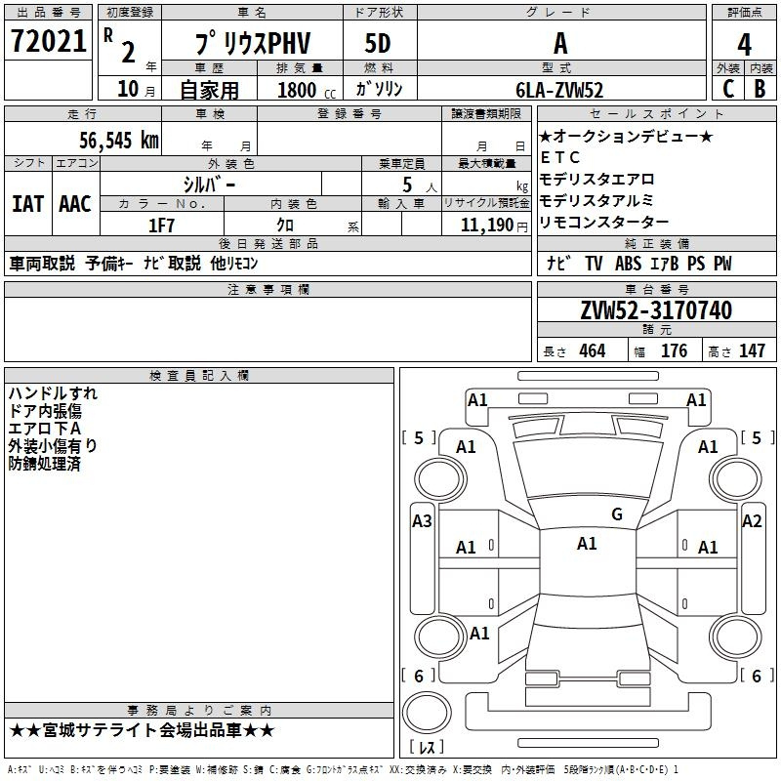This screenshot has height=781, width=781.
Task: Select the top-left wheel circle in diagram
Action: [440, 474]
